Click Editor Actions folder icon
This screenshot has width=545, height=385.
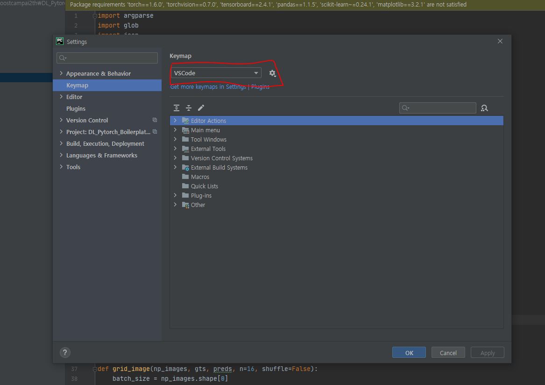tap(185, 121)
